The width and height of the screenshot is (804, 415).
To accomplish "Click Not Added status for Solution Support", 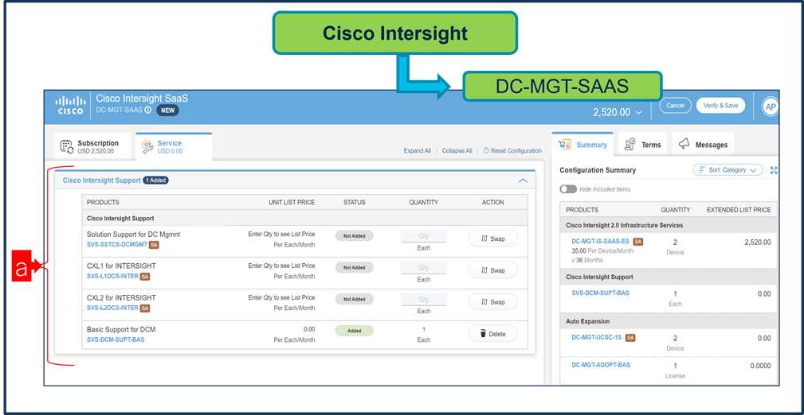I will (x=355, y=236).
